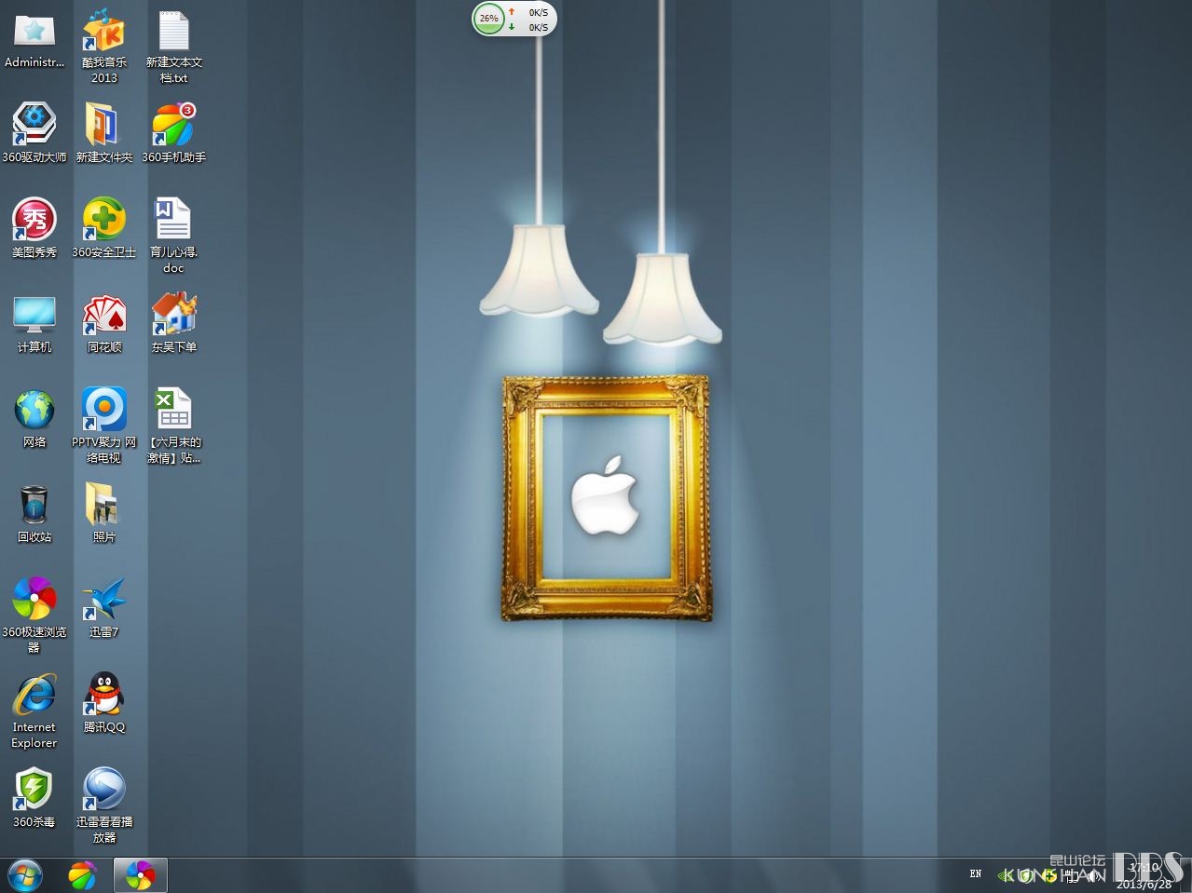Viewport: 1192px width, 893px height.
Task: Open the 酷我音乐 2013 shortcut
Action: (104, 47)
